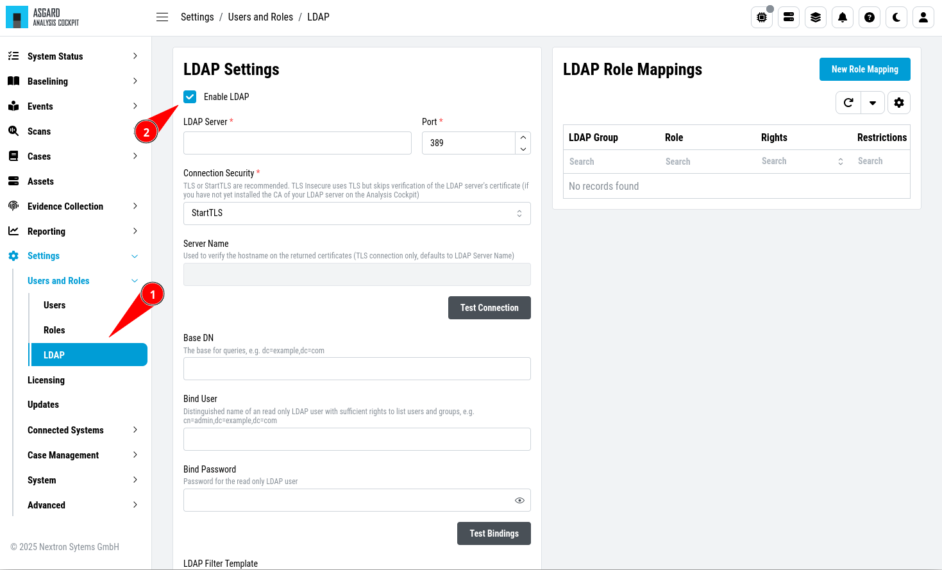Open the server icon in top bar
The image size is (942, 570).
pos(789,17)
